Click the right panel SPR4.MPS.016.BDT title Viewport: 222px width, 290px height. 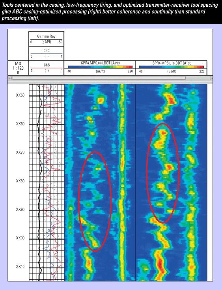(x=172, y=63)
